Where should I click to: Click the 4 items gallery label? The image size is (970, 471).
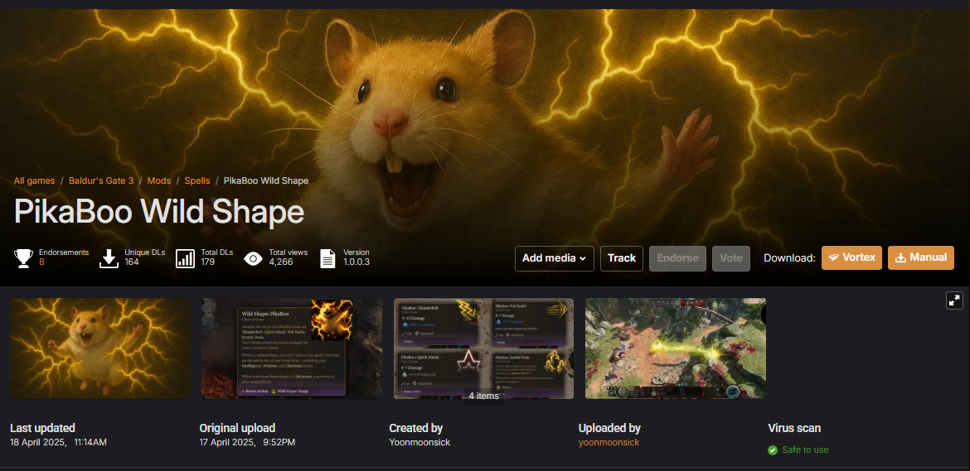(x=484, y=396)
